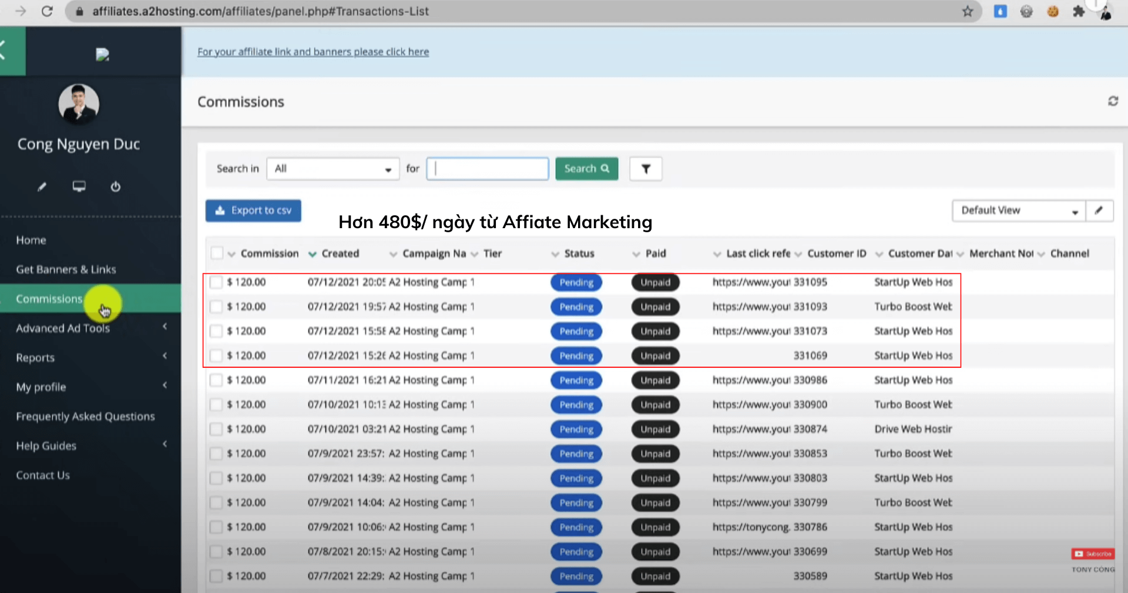Check the row with customer ID 330900
Image resolution: width=1128 pixels, height=593 pixels.
click(216, 405)
